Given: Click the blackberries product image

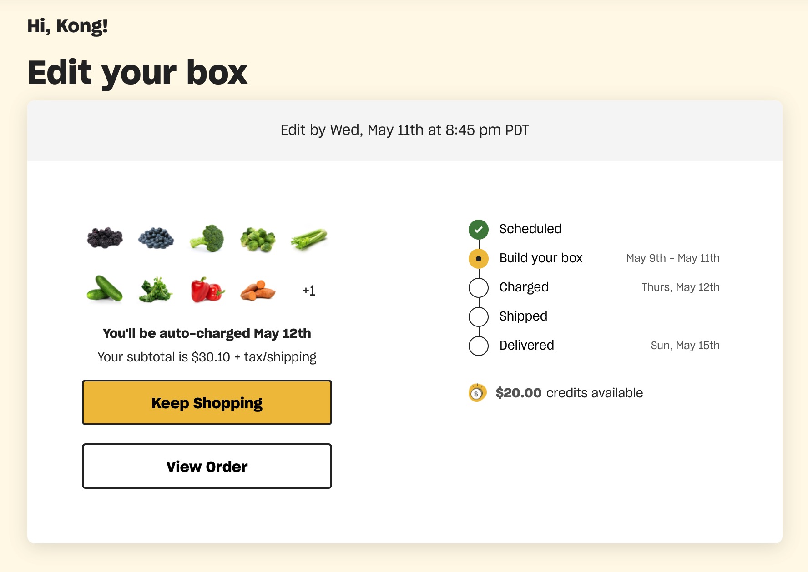Looking at the screenshot, I should point(105,238).
